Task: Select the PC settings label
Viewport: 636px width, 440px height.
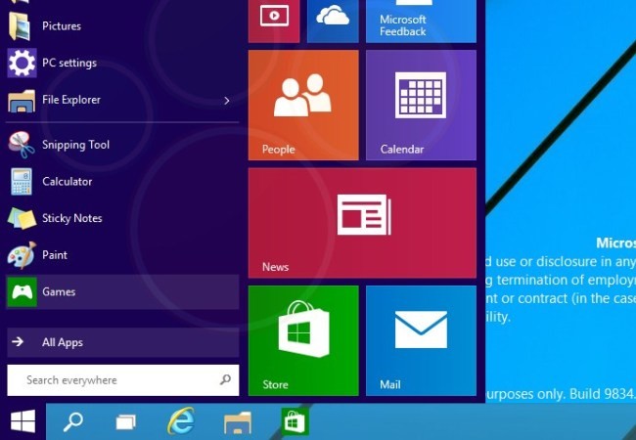Action: 69,64
